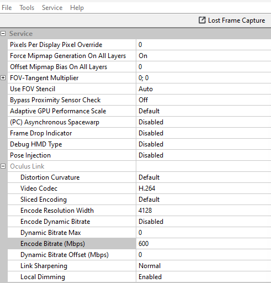Change Debug HMD Type value Disabled
Screen dimensions: 271x283
(204, 144)
